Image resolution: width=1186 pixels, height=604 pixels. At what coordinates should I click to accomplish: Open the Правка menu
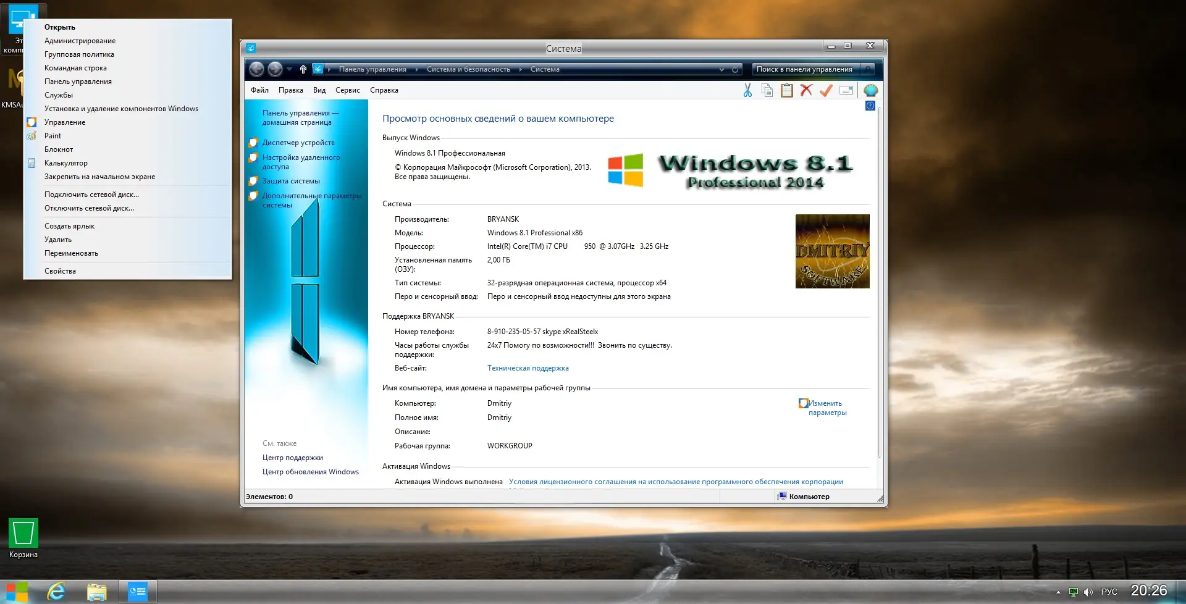[x=291, y=90]
